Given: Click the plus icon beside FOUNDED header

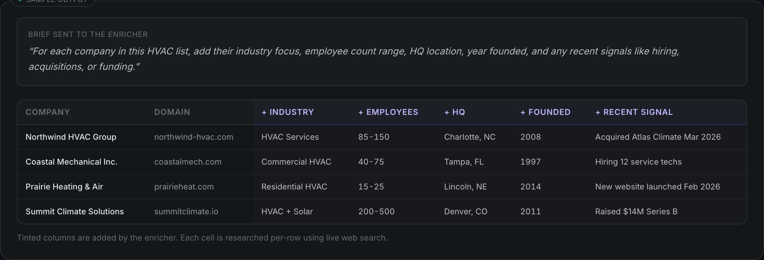Looking at the screenshot, I should [x=523, y=112].
